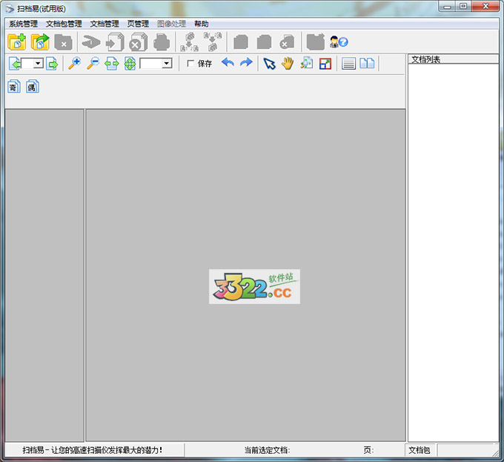Click the greyed printer icon
The image size is (504, 462).
point(162,42)
